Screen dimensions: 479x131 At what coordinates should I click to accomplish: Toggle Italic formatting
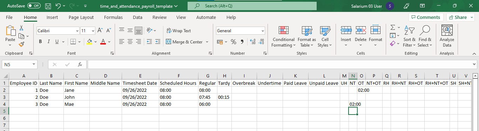(x=49, y=42)
